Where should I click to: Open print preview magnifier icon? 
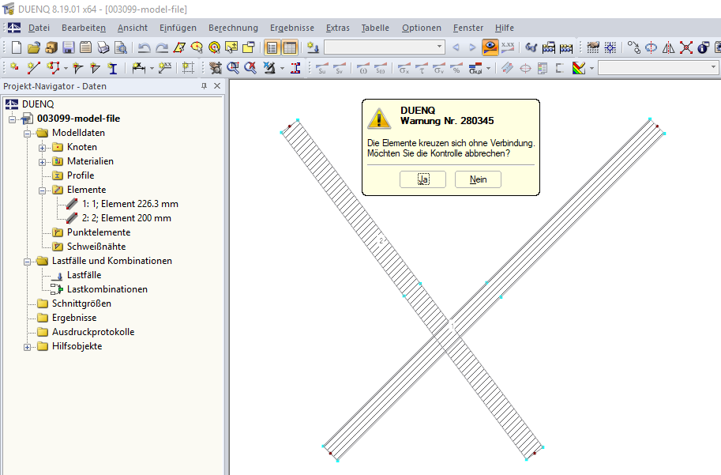pyautogui.click(x=121, y=47)
